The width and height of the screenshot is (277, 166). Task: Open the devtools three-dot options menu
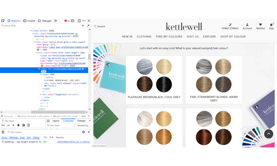84,21
